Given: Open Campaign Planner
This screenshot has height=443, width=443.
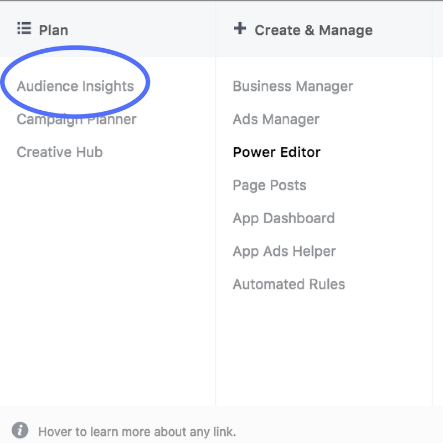Looking at the screenshot, I should pyautogui.click(x=76, y=120).
